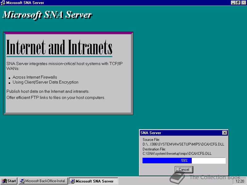Close the SNA Server progress dialog
247x185 pixels.
tap(225, 133)
